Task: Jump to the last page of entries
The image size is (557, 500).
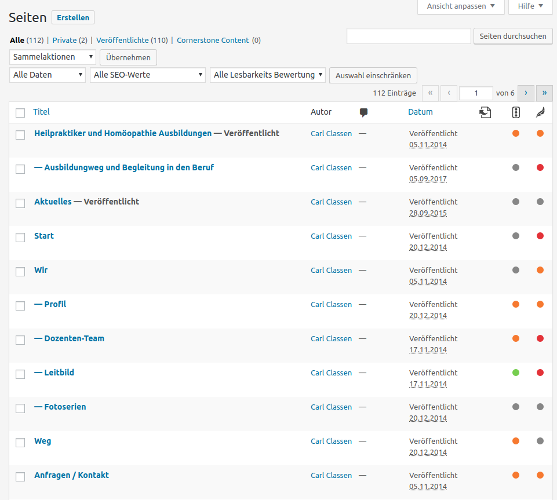Action: tap(544, 93)
